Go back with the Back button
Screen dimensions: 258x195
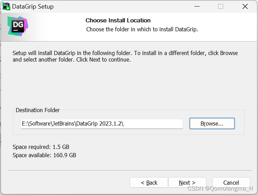149,183
